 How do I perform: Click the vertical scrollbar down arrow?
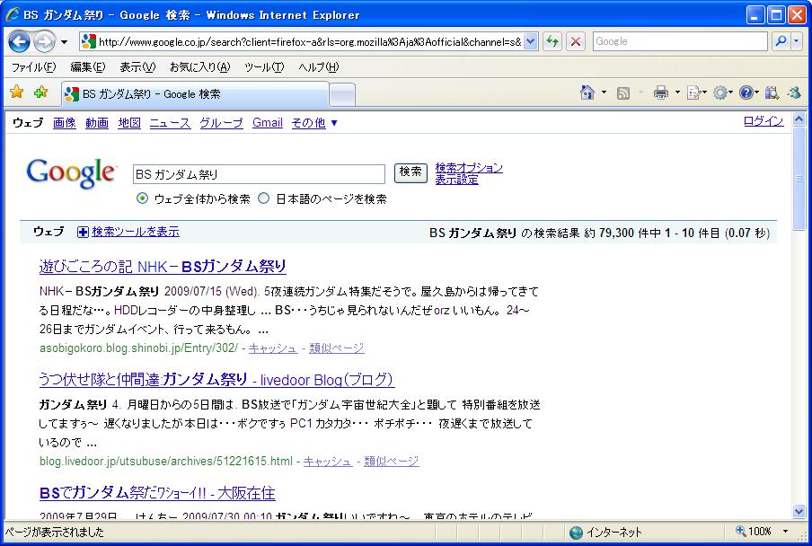799,512
